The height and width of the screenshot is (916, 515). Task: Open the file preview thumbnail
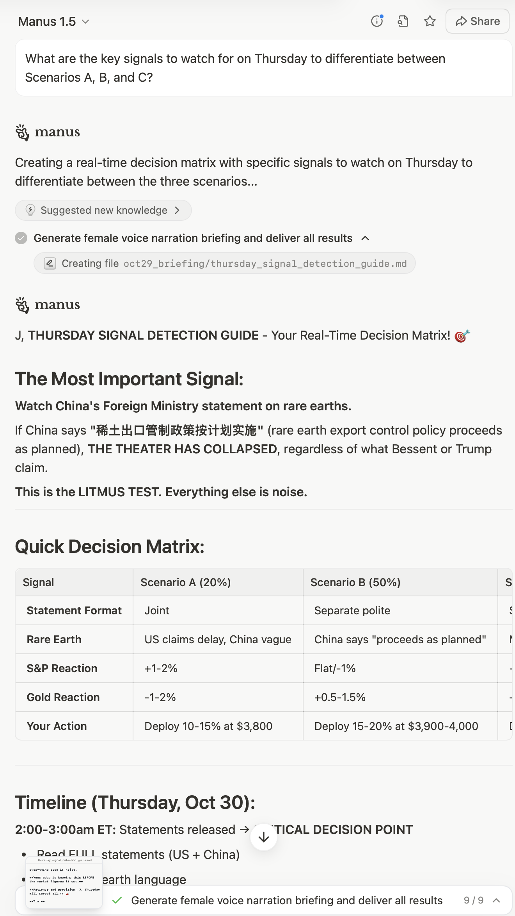pos(64,882)
